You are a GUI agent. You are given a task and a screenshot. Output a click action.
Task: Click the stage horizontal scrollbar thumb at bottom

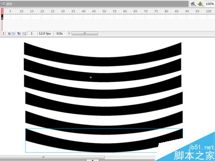pos(52,157)
